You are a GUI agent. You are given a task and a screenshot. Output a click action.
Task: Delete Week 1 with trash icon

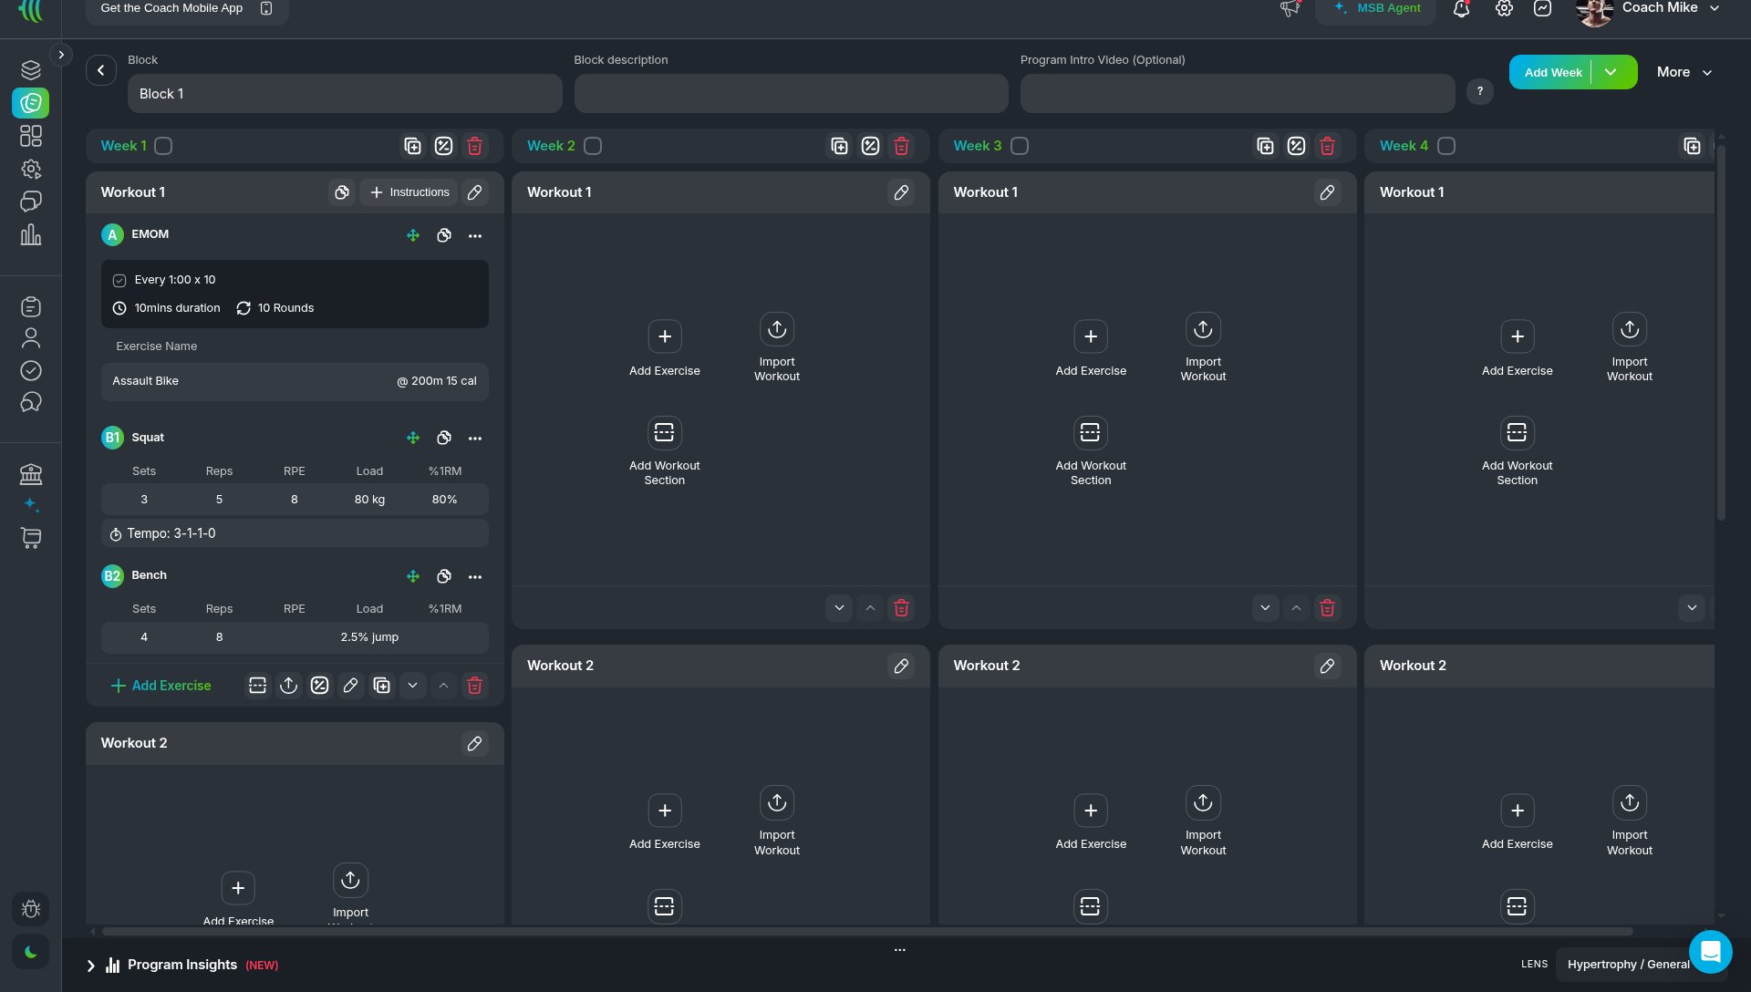pyautogui.click(x=474, y=146)
